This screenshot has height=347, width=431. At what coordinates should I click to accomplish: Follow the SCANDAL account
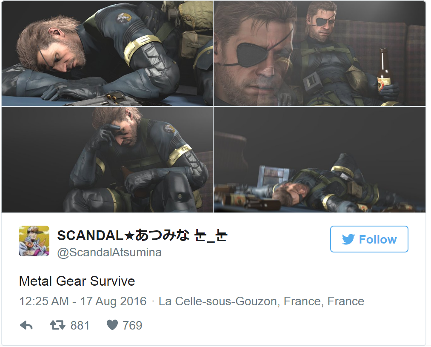click(369, 239)
